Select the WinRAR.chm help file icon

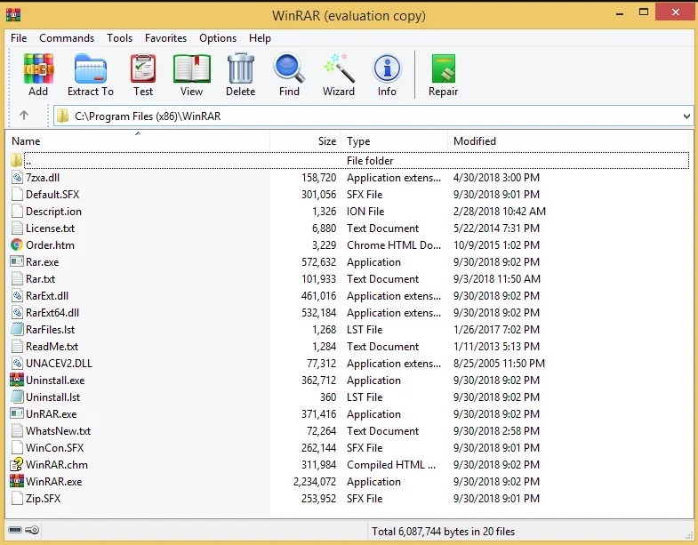[17, 464]
